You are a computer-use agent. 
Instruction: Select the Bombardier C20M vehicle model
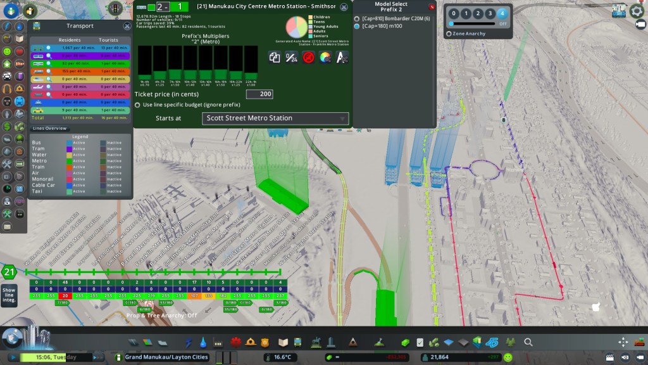click(357, 19)
